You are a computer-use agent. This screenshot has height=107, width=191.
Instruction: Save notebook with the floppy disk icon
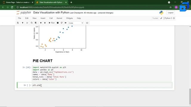pos(18,23)
